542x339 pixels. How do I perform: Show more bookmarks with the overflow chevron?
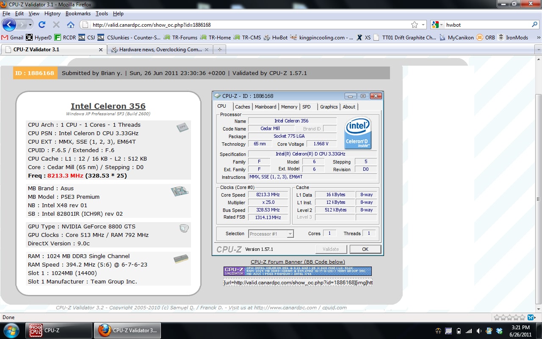pyautogui.click(x=538, y=37)
